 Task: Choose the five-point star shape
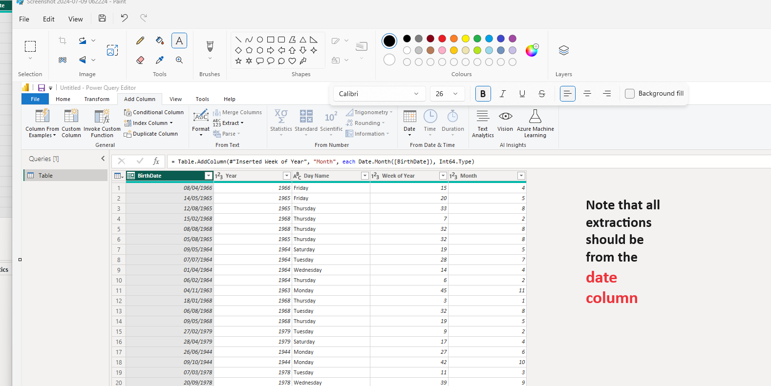[238, 61]
